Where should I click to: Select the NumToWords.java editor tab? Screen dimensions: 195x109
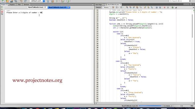click(x=113, y=5)
